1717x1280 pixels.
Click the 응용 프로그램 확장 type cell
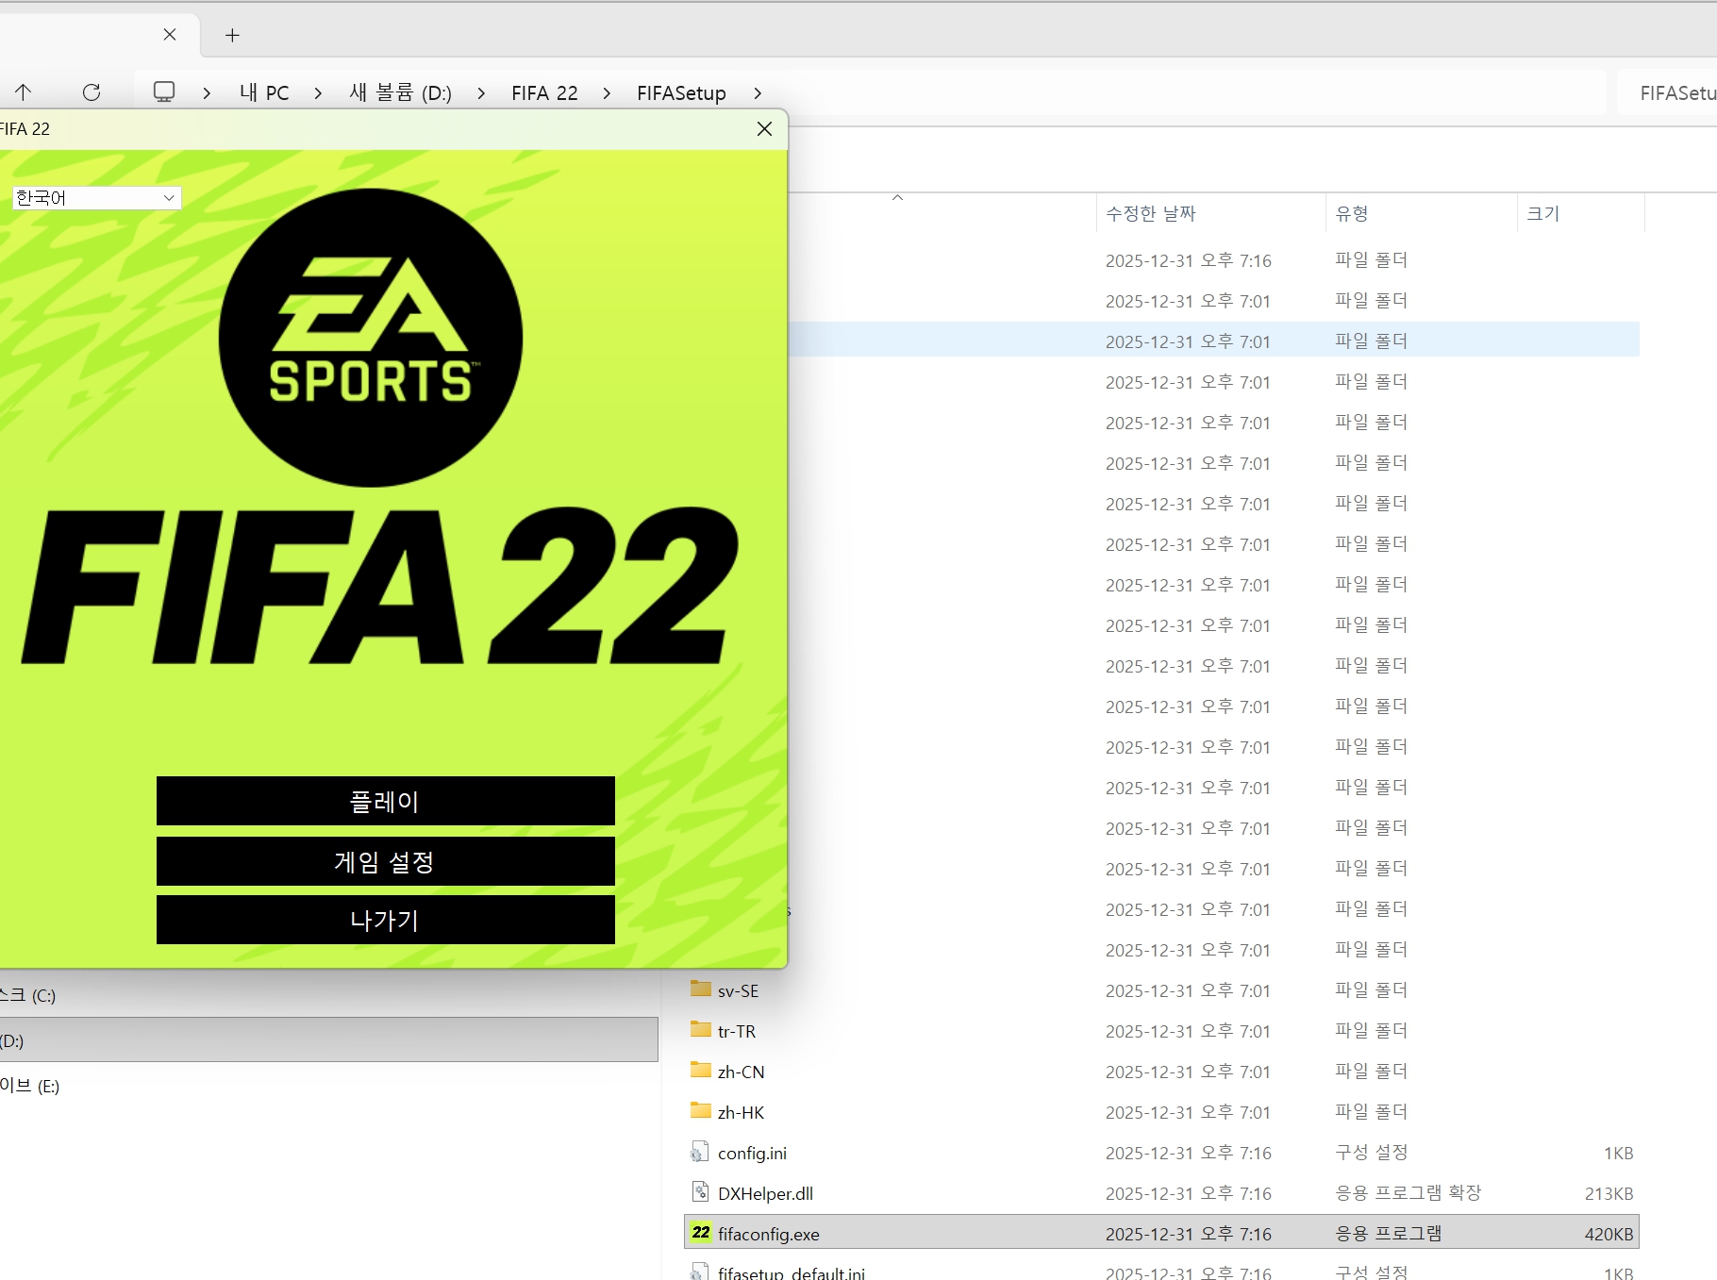tap(1408, 1193)
